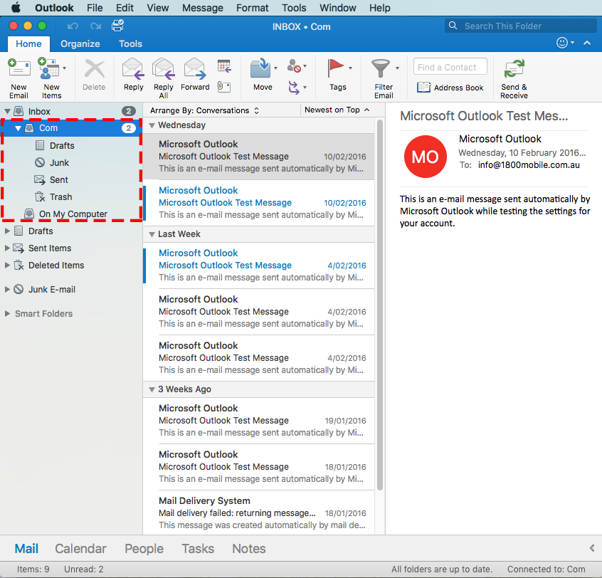Click the Filter Email funnel icon
602x578 pixels.
(381, 68)
